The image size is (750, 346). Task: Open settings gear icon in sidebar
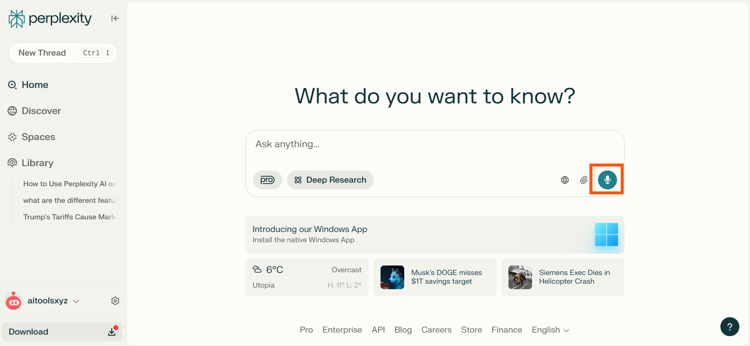(115, 301)
